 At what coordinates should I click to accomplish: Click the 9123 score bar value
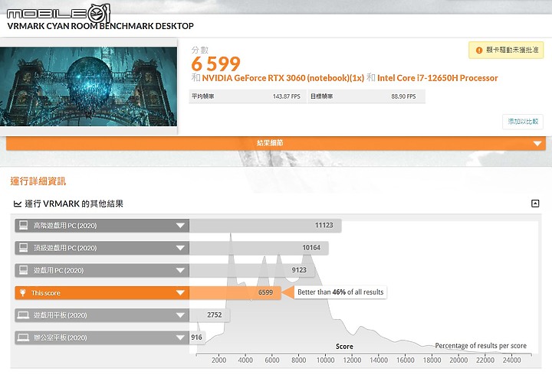(299, 270)
